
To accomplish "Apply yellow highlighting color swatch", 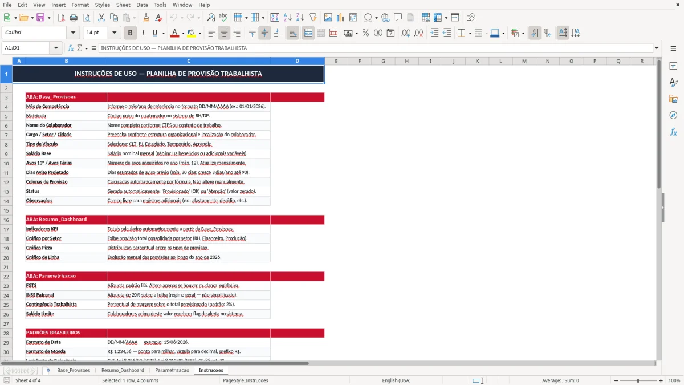I will (192, 33).
